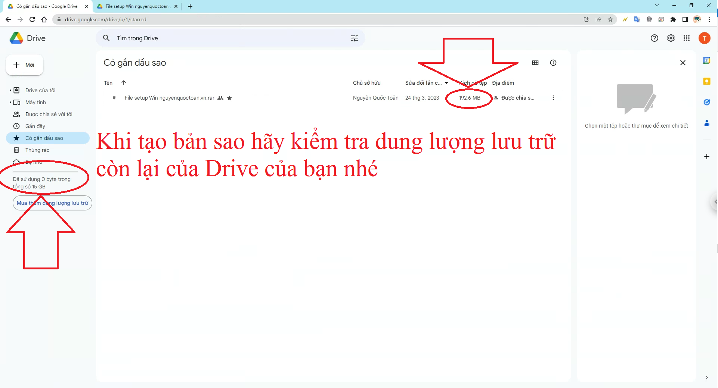
Task: Go back in browser history
Action: click(x=8, y=19)
